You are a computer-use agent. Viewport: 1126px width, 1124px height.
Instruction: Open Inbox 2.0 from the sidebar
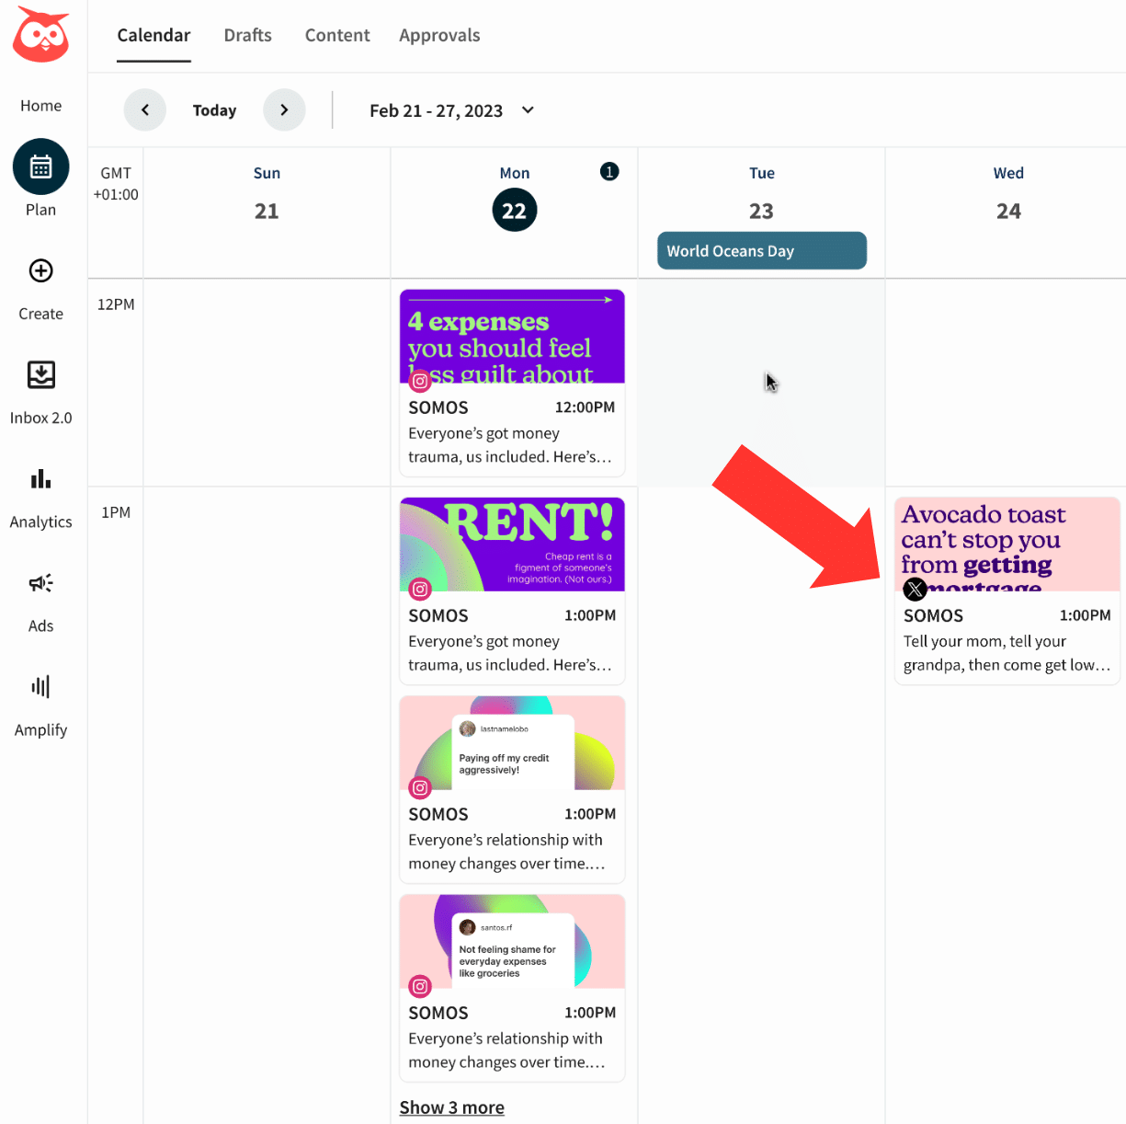[40, 375]
